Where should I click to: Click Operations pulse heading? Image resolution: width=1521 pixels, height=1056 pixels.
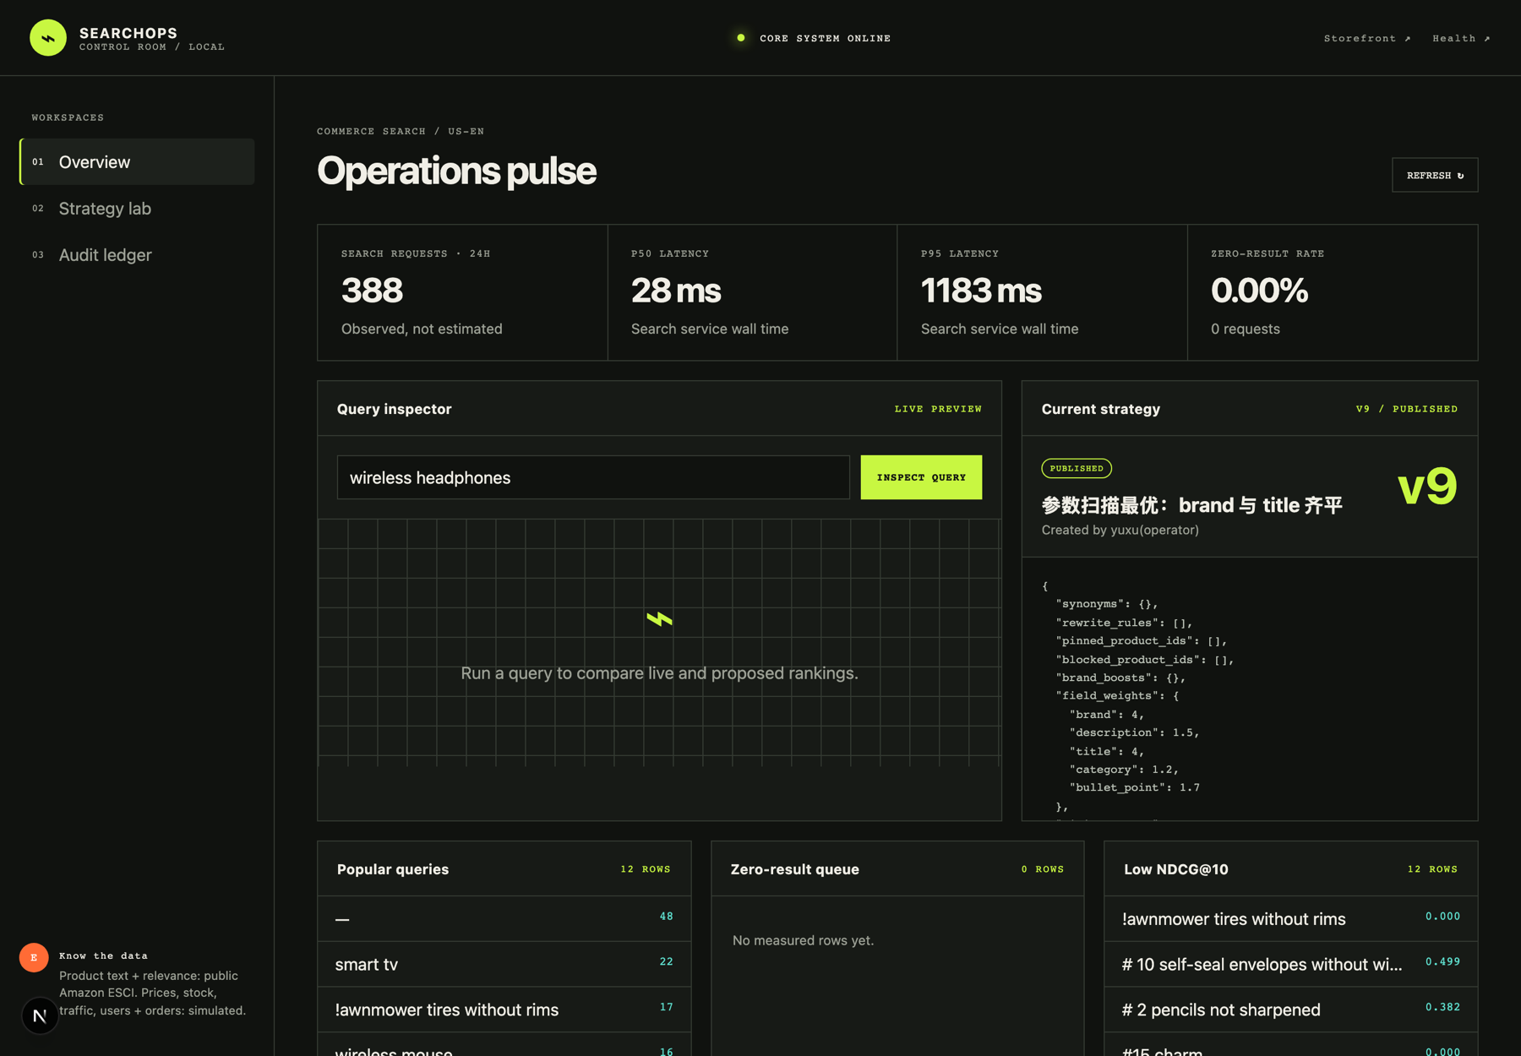pyautogui.click(x=456, y=171)
